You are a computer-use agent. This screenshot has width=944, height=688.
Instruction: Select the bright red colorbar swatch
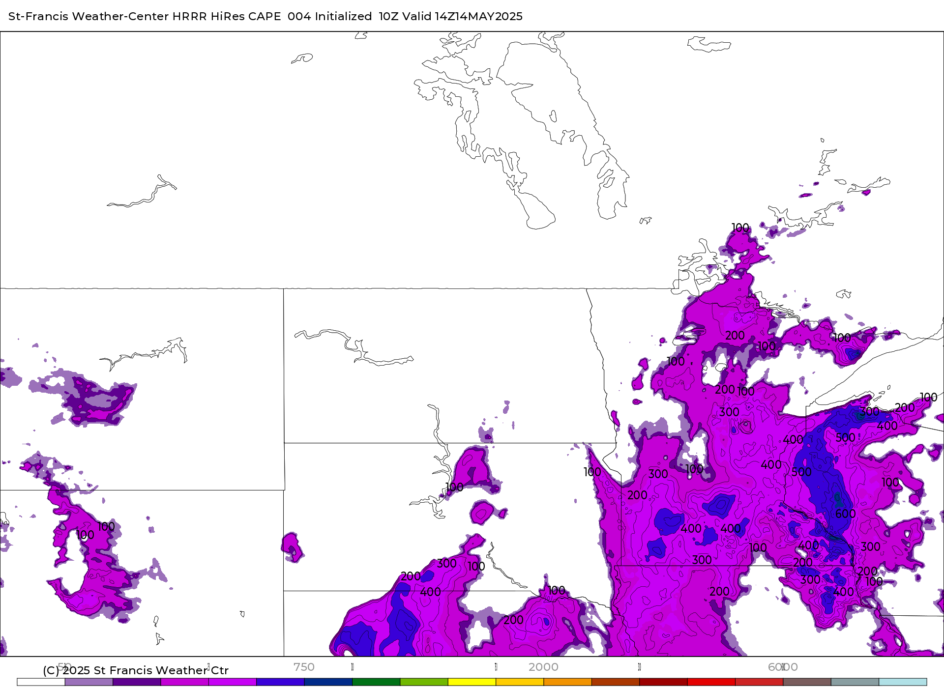click(x=711, y=682)
